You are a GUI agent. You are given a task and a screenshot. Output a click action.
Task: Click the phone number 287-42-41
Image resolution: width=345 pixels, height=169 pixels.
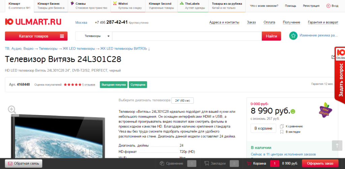(117, 22)
